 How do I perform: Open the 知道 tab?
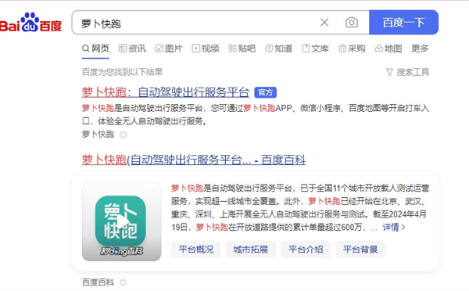click(x=279, y=48)
